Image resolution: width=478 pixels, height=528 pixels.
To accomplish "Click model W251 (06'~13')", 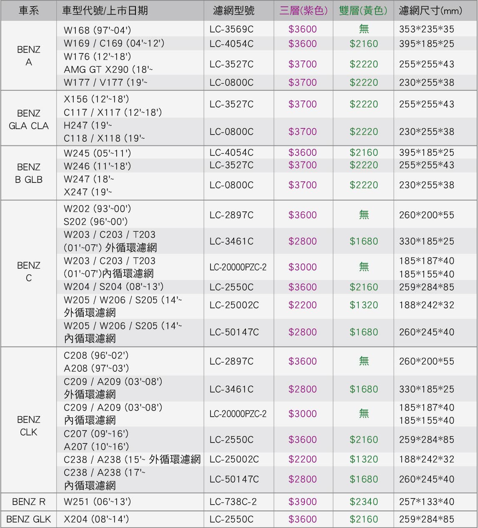I will tap(97, 502).
